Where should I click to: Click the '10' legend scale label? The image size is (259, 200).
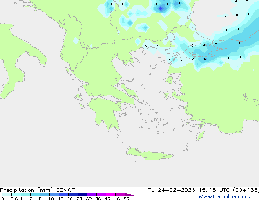(x=51, y=198)
